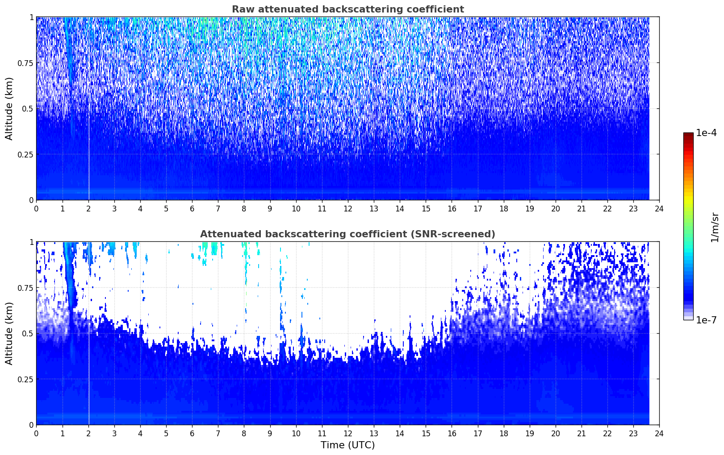Click the '2' hour tick on the top plot

(x=88, y=208)
